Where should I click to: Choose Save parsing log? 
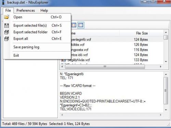click(37, 47)
